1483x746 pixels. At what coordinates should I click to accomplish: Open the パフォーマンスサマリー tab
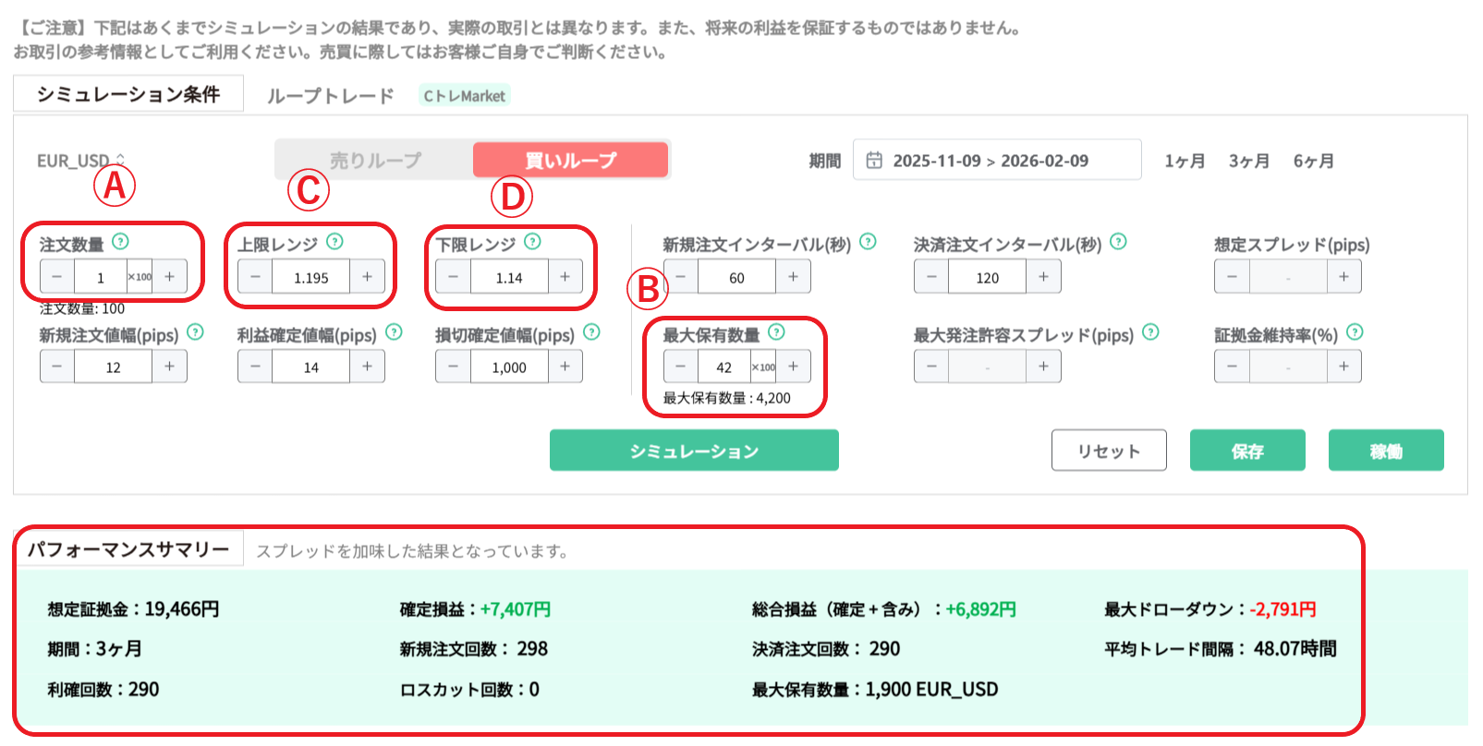click(128, 549)
